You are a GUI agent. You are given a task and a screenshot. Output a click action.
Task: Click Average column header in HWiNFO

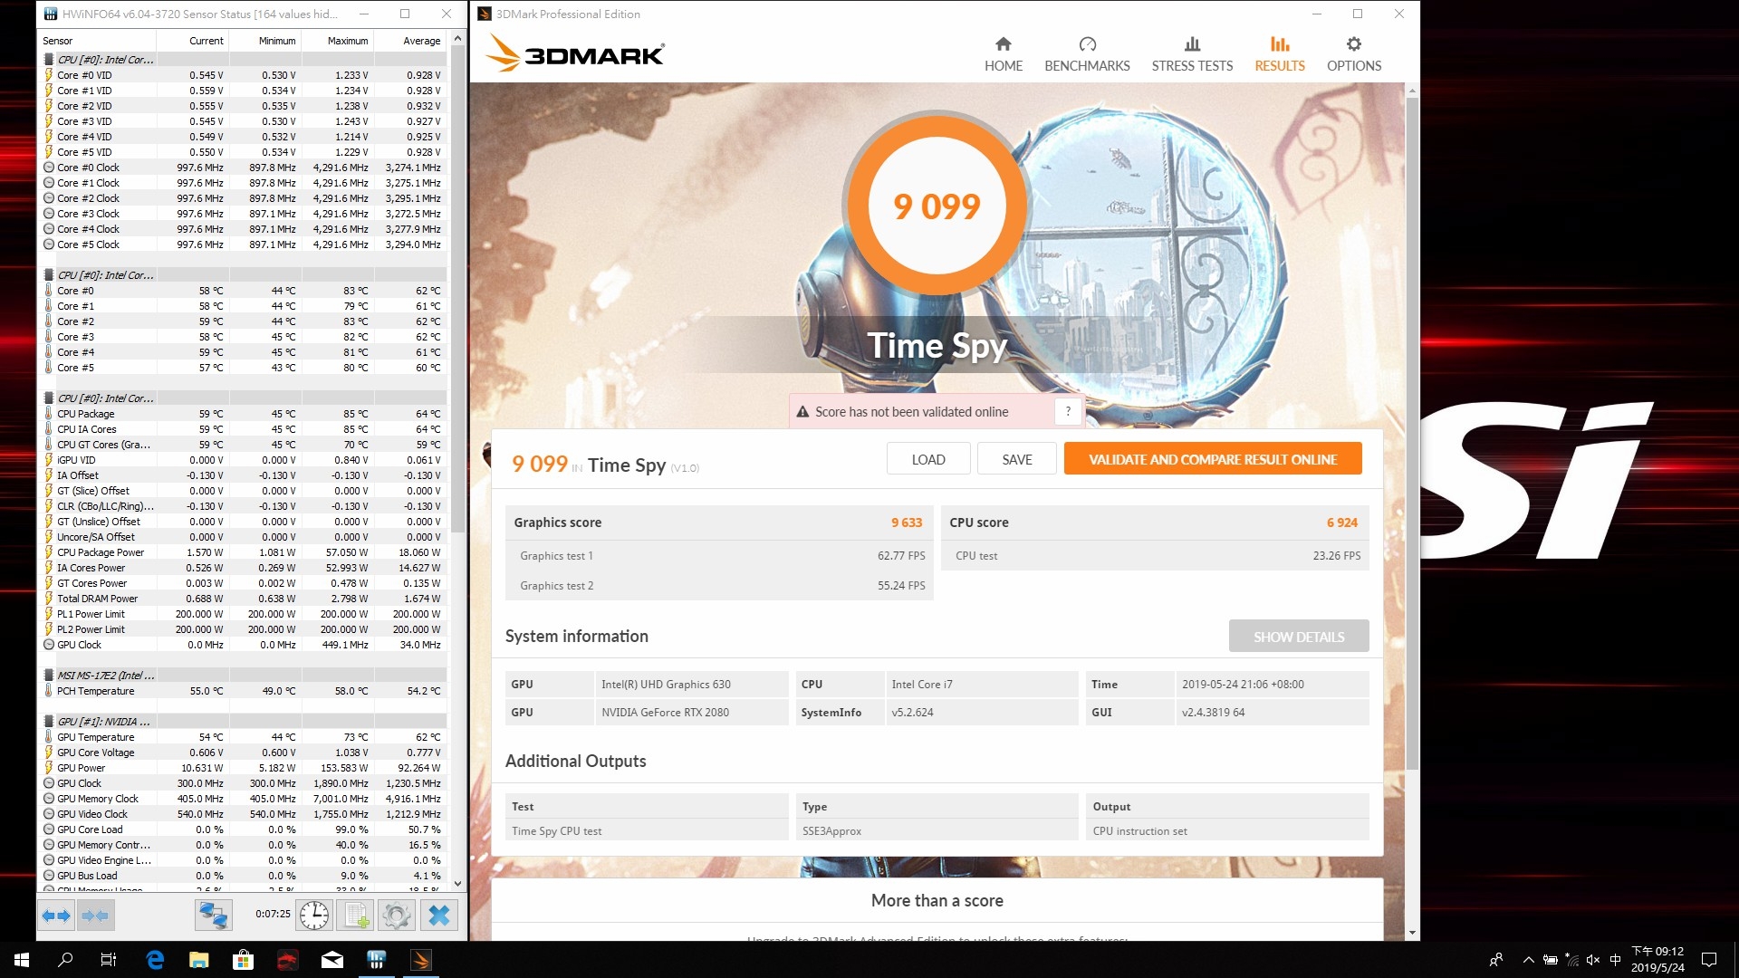[x=410, y=41]
